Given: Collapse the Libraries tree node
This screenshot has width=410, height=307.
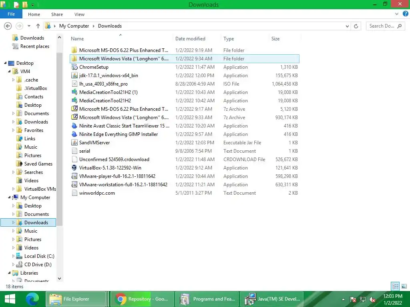Looking at the screenshot, I should [10, 273].
